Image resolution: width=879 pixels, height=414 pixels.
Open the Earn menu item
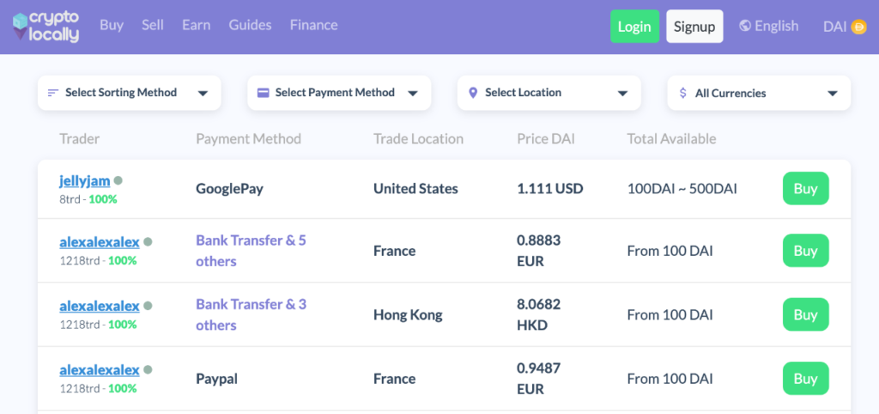click(196, 25)
